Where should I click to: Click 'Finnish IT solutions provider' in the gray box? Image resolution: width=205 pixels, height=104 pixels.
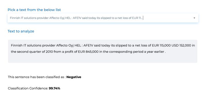pos(33,46)
